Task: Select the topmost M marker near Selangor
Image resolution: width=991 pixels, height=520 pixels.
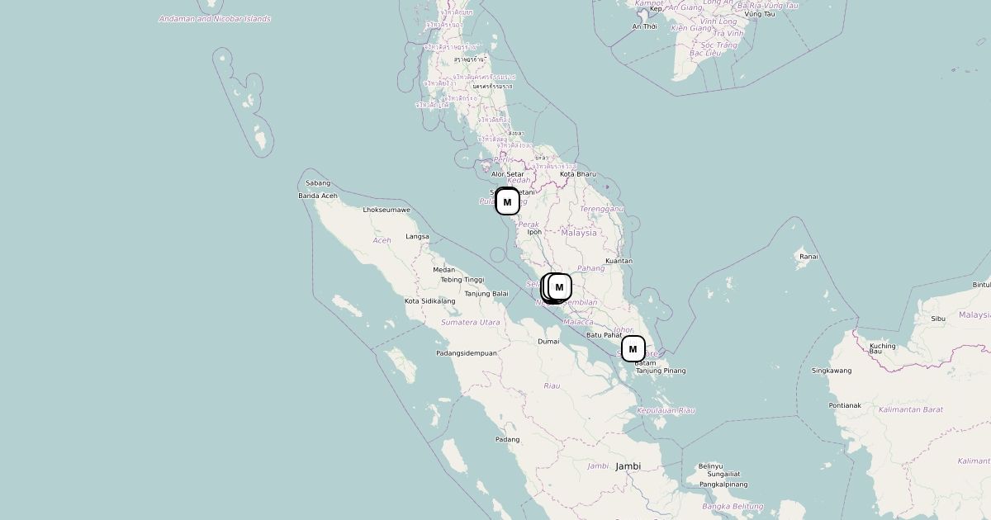Action: (559, 287)
